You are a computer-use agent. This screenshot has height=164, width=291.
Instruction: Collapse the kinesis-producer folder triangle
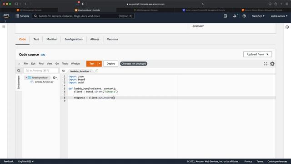pos(26,77)
